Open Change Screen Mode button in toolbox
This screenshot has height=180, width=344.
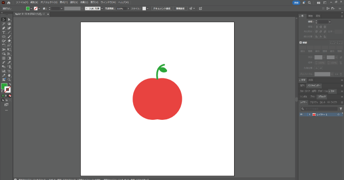pyautogui.click(x=6, y=105)
